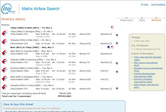Click First (F) class on Kunming to Hefei
The width and height of the screenshot is (166, 112).
pos(104,71)
